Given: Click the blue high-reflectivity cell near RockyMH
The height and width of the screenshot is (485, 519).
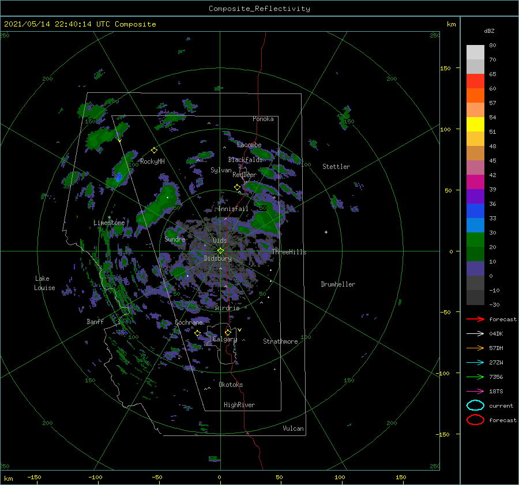Looking at the screenshot, I should (x=119, y=177).
